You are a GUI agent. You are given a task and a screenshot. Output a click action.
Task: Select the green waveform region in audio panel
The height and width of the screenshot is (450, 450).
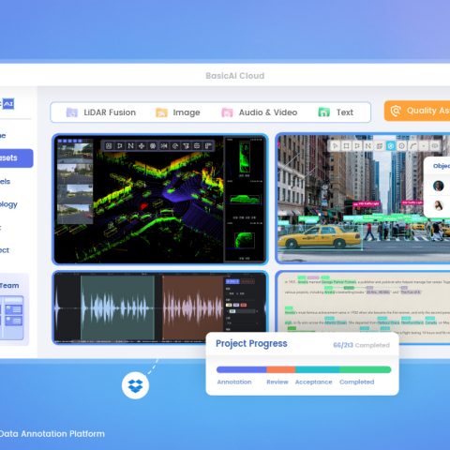click(x=117, y=307)
